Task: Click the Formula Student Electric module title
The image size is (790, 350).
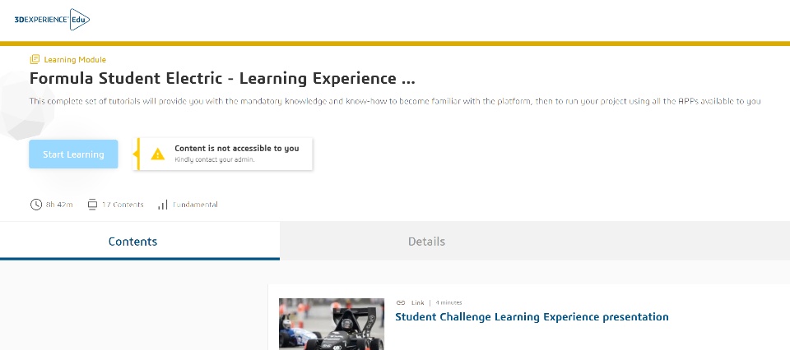Action: pos(222,79)
